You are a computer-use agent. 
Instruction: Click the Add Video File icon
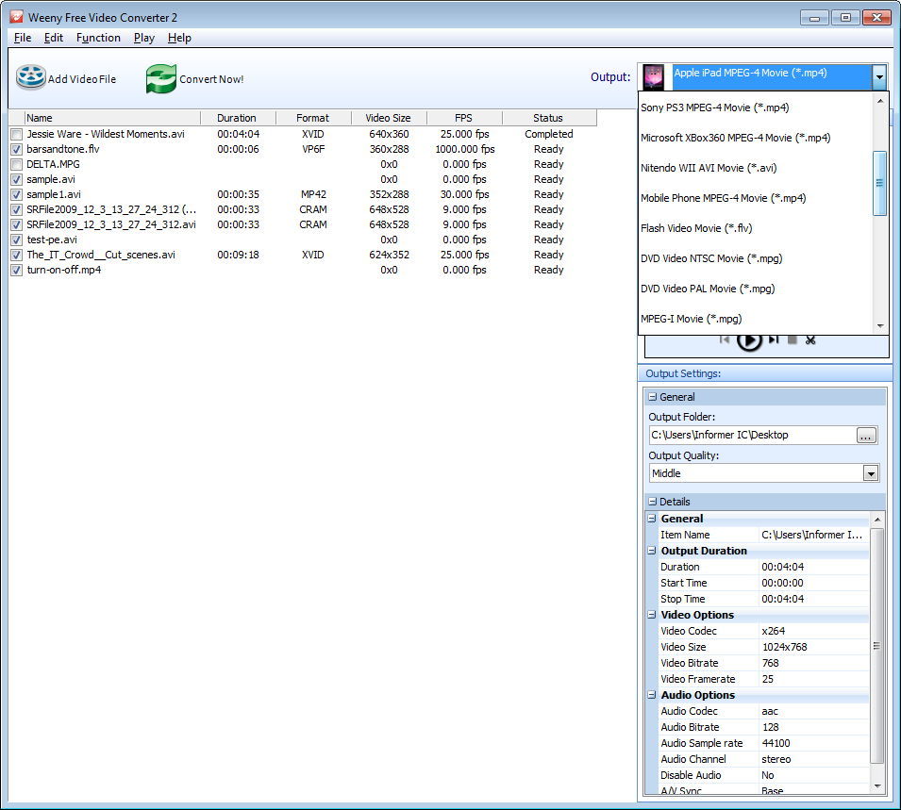(31, 75)
